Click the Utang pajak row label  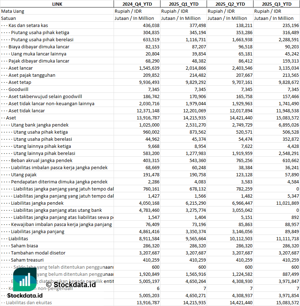coord(23,175)
